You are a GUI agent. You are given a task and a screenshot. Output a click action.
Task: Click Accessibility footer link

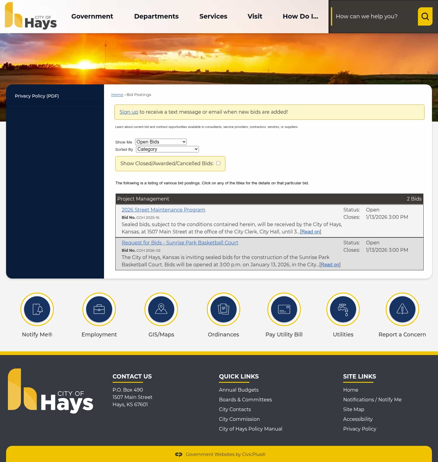click(x=358, y=419)
